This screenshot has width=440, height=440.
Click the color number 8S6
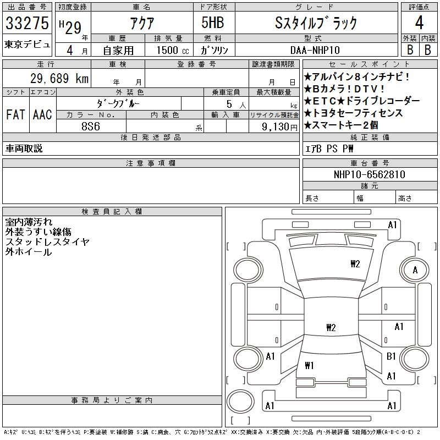click(x=91, y=127)
